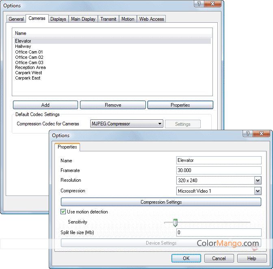Image resolution: width=273 pixels, height=269 pixels.
Task: Open the Transmit tab
Action: click(x=108, y=19)
